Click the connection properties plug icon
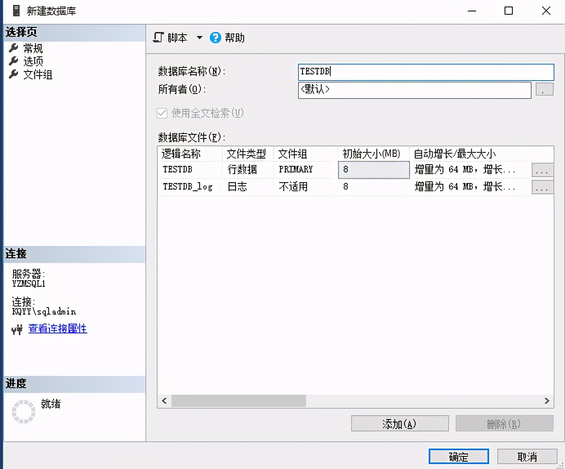The height and width of the screenshot is (469, 565). 17,329
